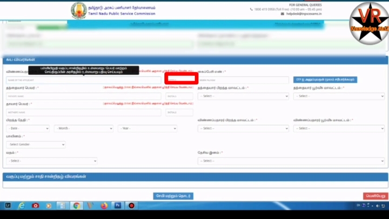Click the envelope icon beside helpdesk email

click(283, 14)
